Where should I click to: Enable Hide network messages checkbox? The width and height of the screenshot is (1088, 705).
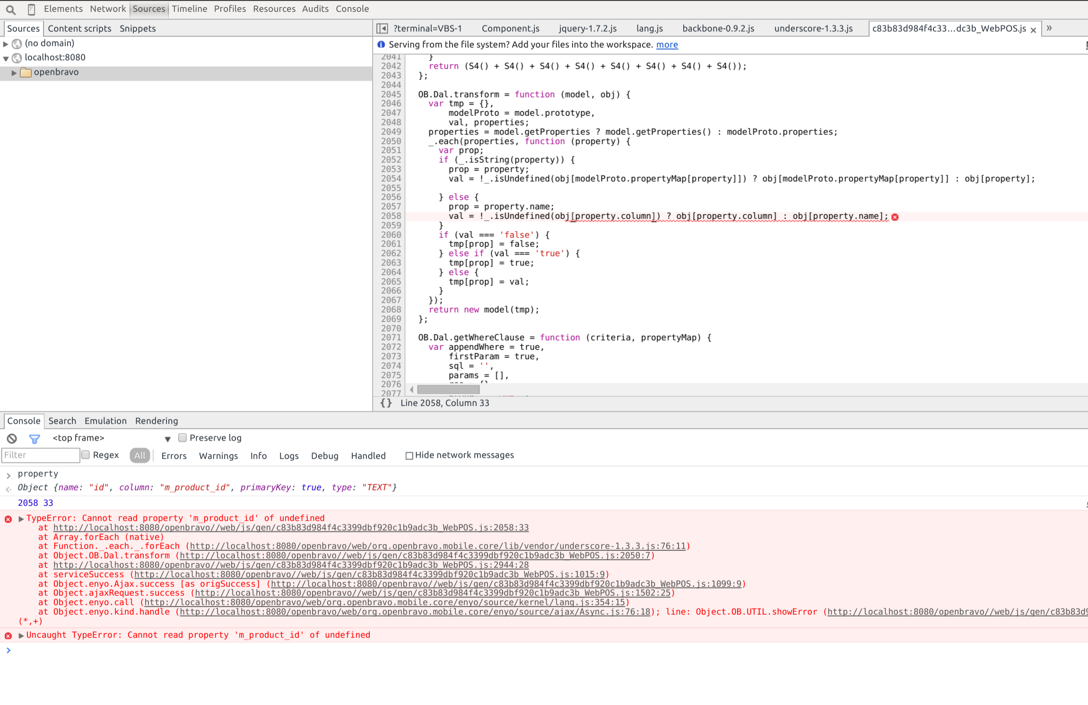[x=409, y=455]
